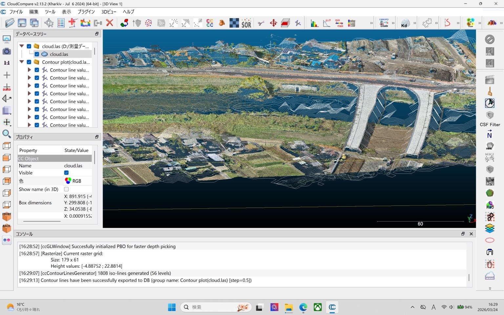
Task: Click the Save icon in toolbar
Action: pos(22,23)
